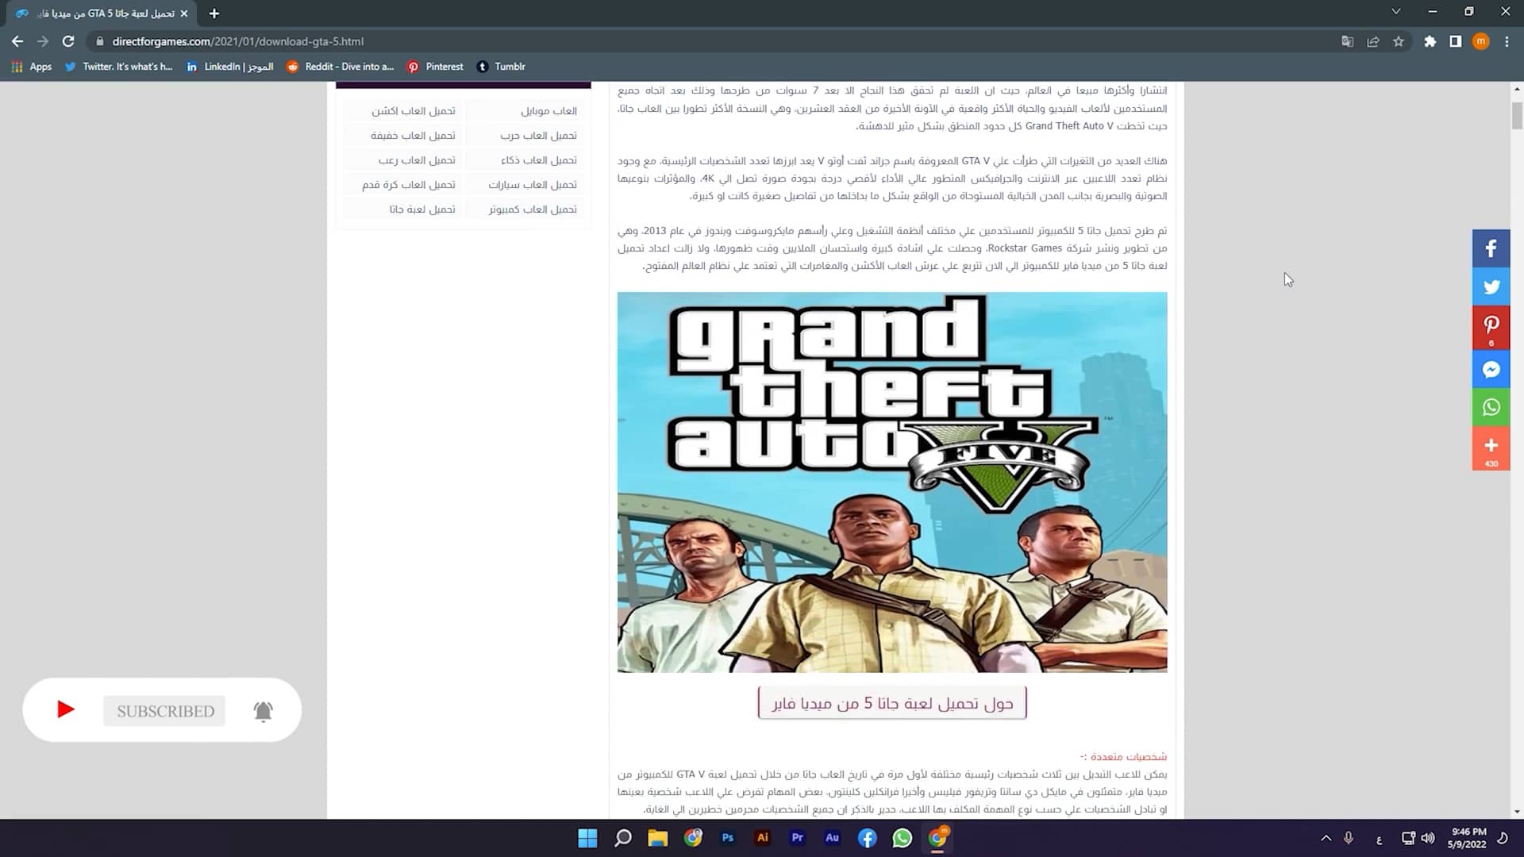
Task: Click the SUBSCRIBED button overlay
Action: (x=164, y=711)
